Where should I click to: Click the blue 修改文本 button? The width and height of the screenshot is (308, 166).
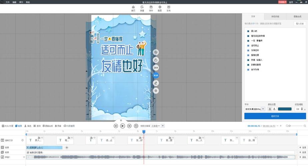[275, 116]
